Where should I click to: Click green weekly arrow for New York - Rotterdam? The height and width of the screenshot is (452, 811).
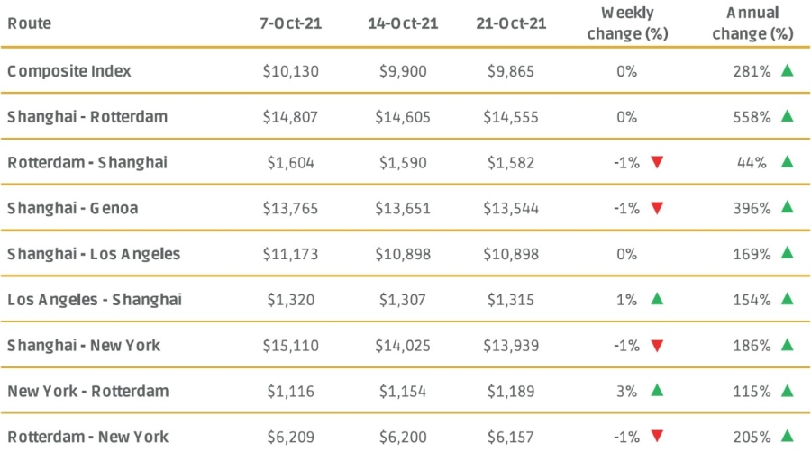coord(657,391)
